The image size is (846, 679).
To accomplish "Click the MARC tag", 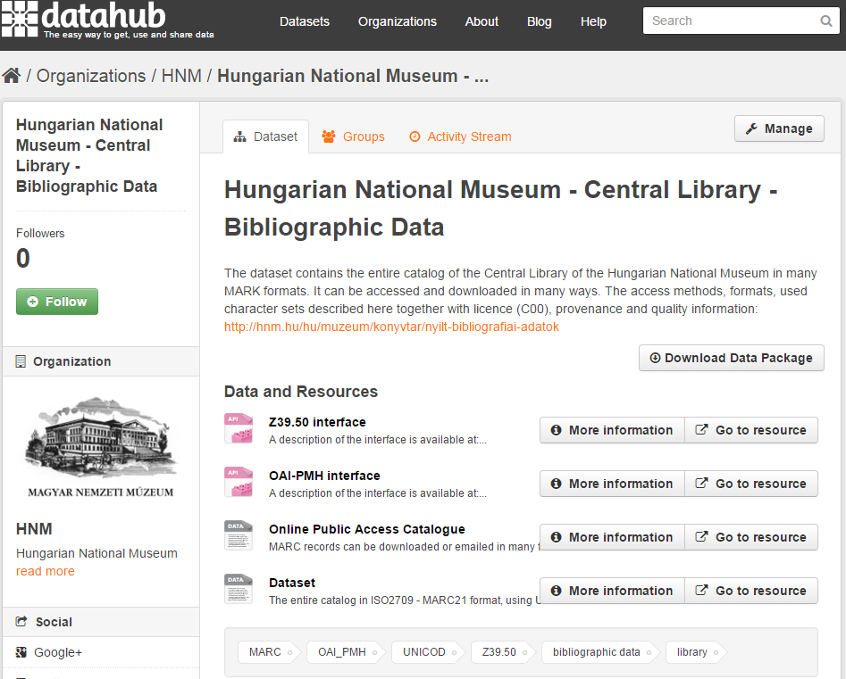I will pos(269,652).
